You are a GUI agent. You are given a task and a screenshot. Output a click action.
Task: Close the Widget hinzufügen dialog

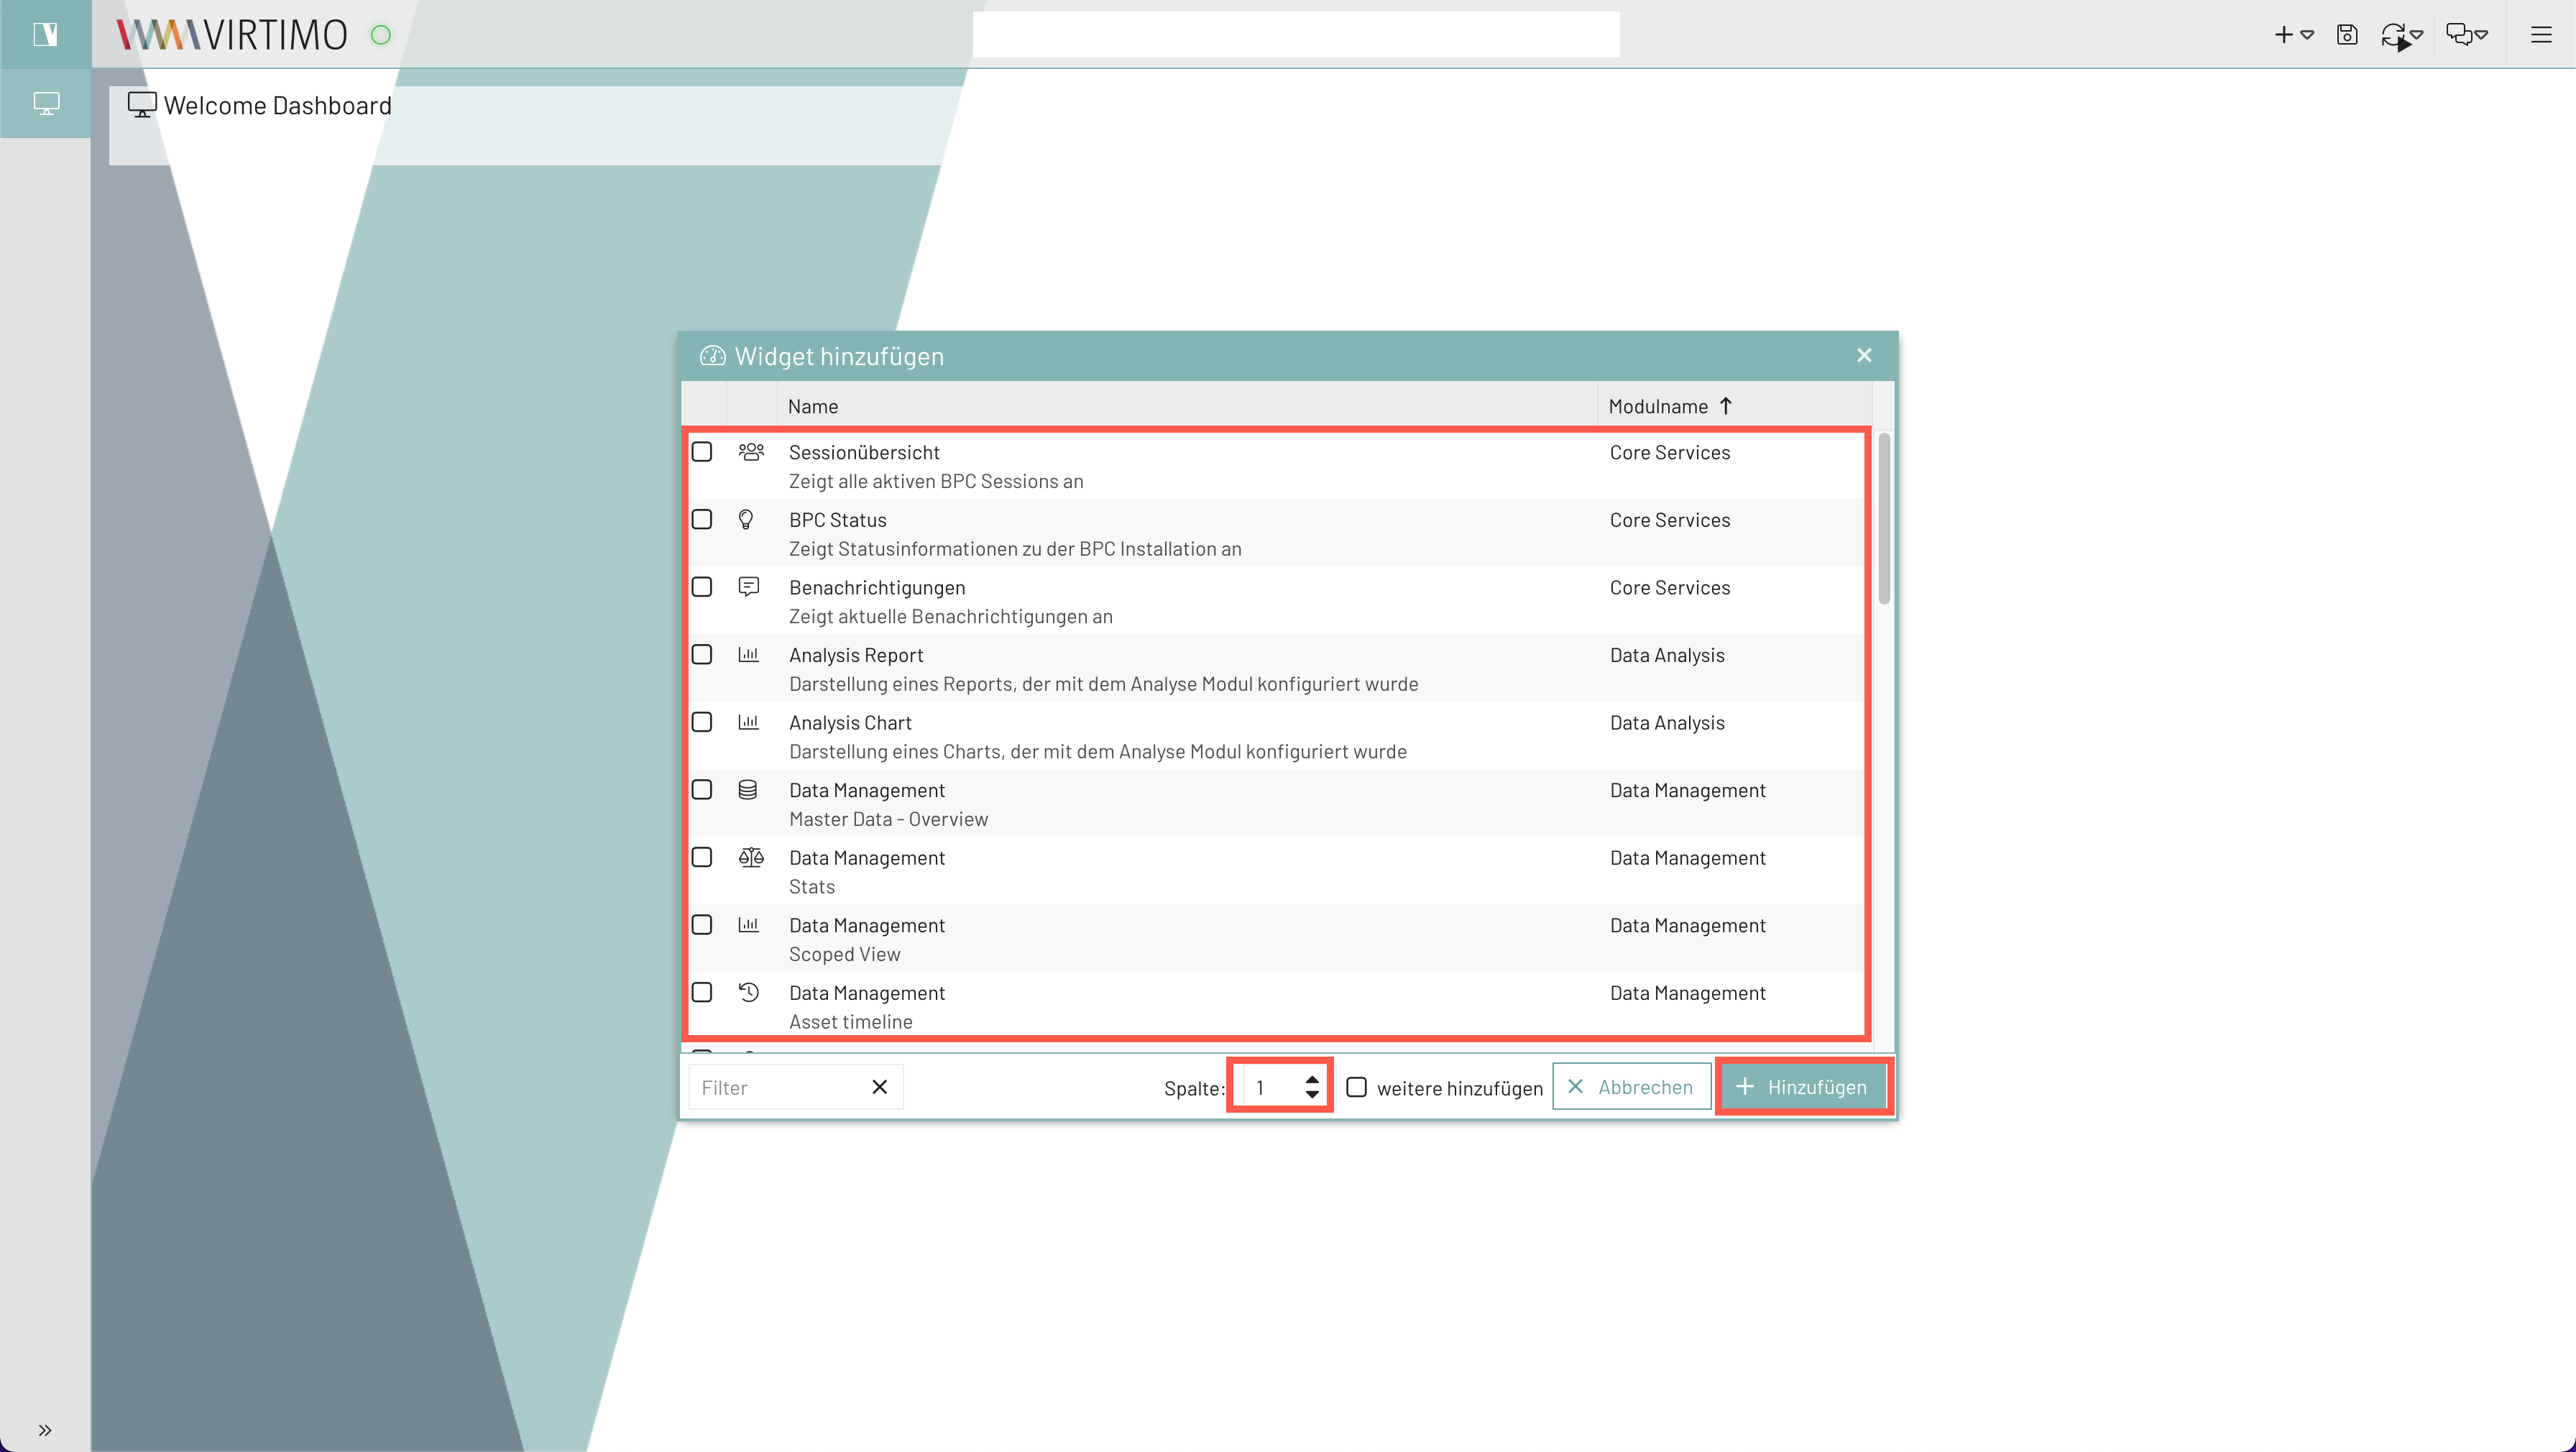point(1864,355)
